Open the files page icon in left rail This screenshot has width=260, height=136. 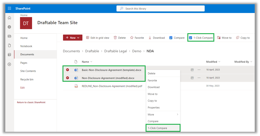(x=10, y=45)
